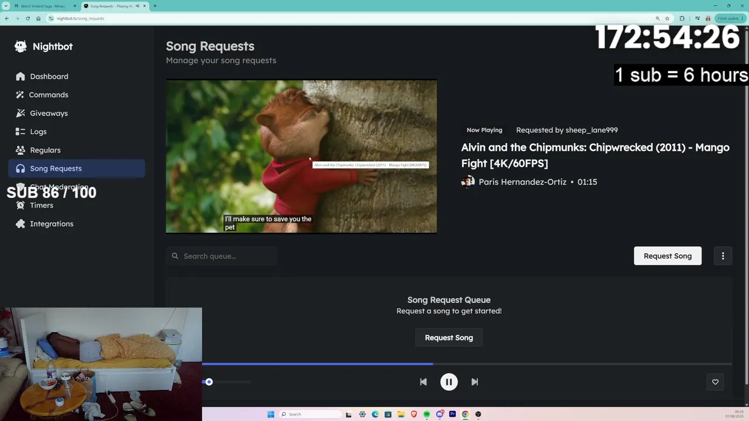Screen dimensions: 749x421
Task: Open the Nightbot home link text
Action: pyautogui.click(x=53, y=47)
